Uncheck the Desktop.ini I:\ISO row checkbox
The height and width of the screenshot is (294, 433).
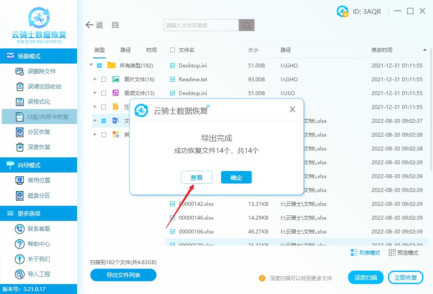[173, 93]
